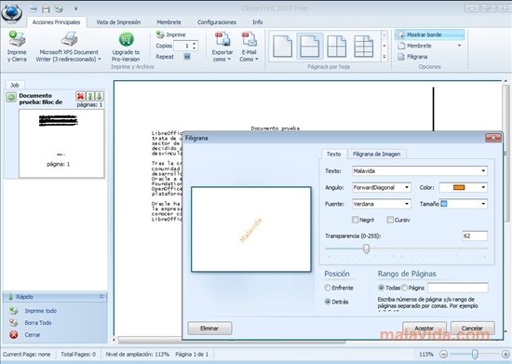Viewport: 512px width, 364px height.
Task: Click the quick access print icon
Action: 59,8
